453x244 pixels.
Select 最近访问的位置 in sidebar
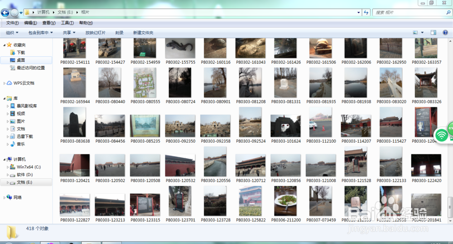pos(31,68)
